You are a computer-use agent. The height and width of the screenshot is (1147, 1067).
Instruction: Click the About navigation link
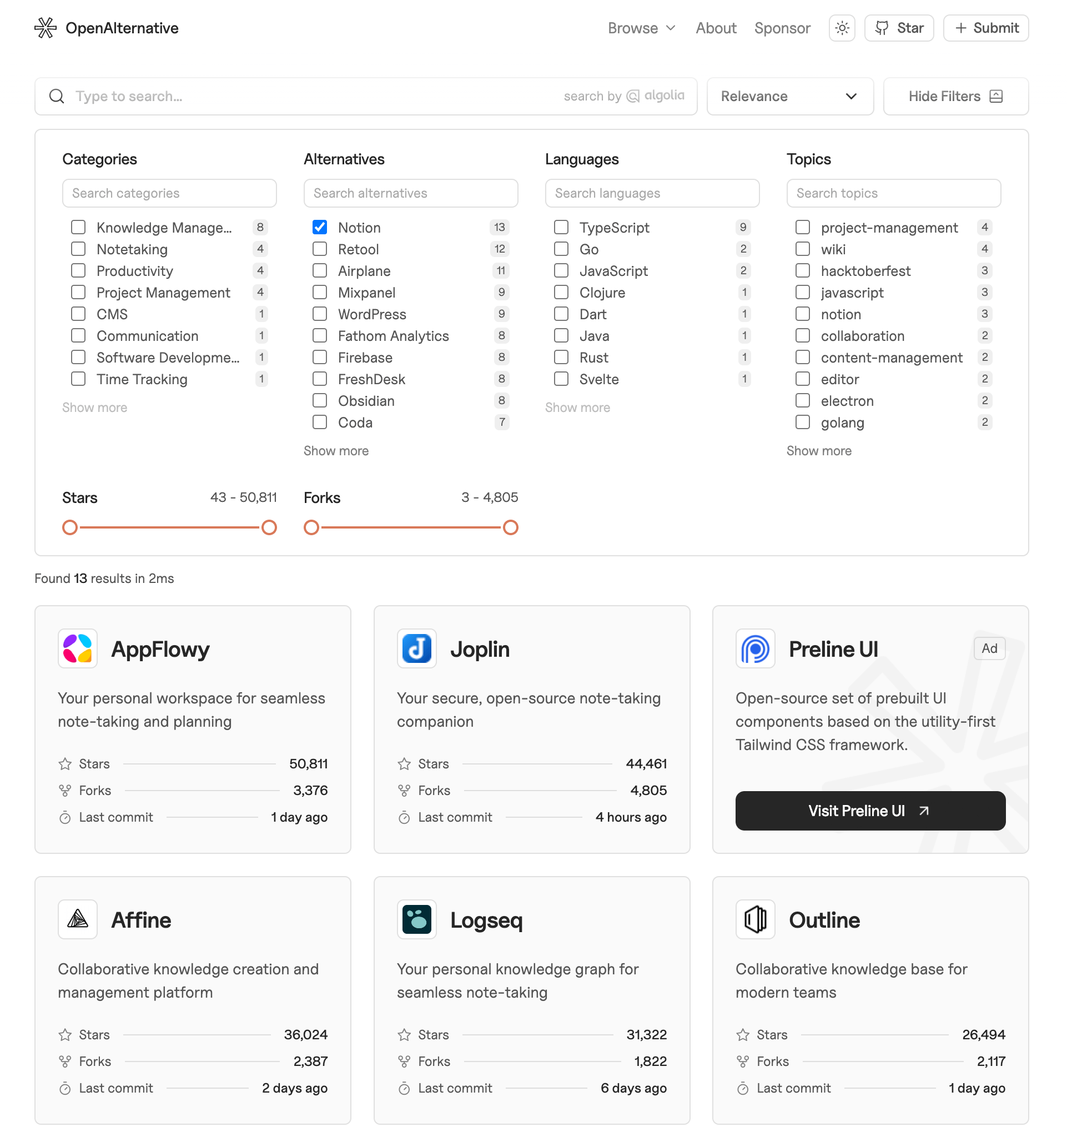click(x=715, y=27)
